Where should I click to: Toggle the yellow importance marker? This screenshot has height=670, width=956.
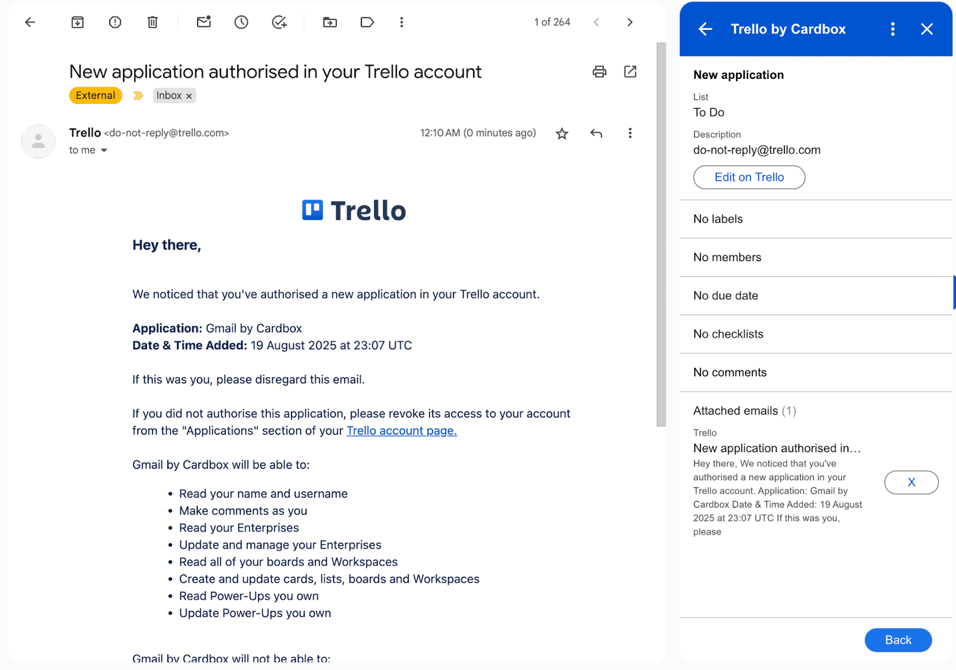point(138,96)
